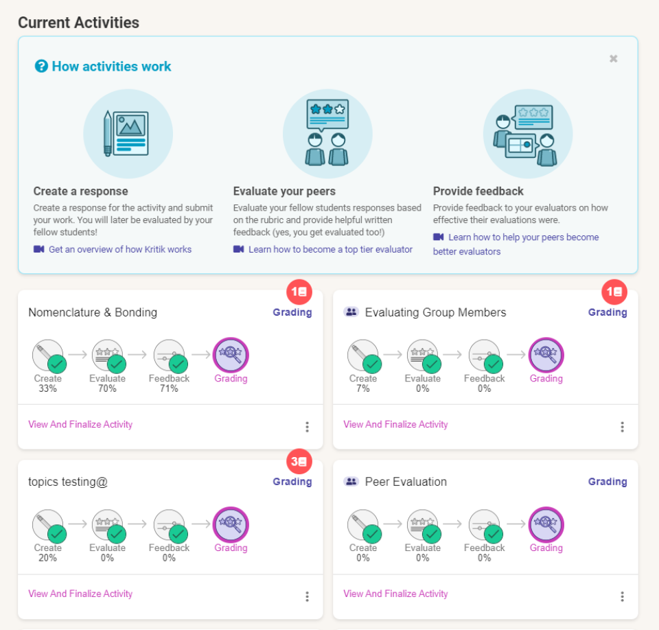Click the Feedback stage icon in topics testing@
The image size is (659, 630).
pyautogui.click(x=169, y=525)
